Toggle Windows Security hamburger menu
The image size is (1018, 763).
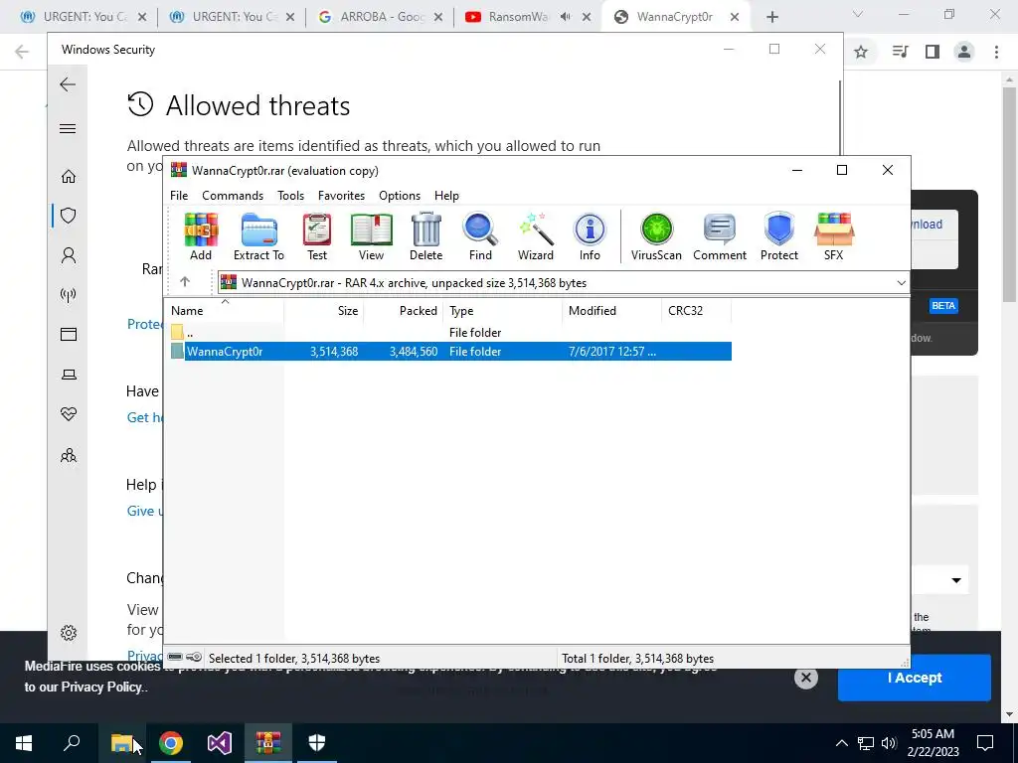tap(68, 128)
